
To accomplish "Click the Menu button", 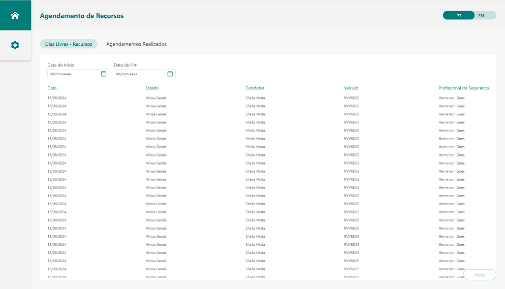I will pos(480,275).
